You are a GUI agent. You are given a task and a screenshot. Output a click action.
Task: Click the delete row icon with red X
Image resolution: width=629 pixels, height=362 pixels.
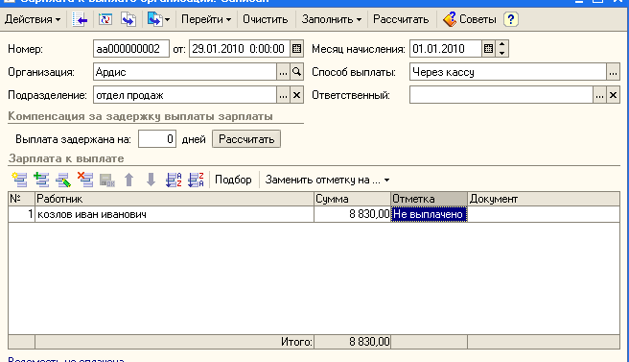85,180
